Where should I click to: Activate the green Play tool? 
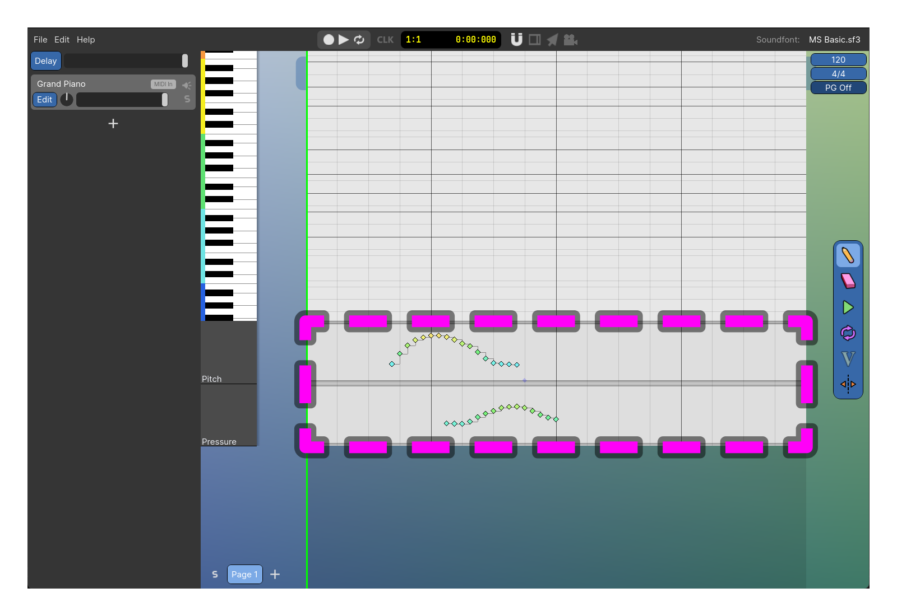point(848,307)
